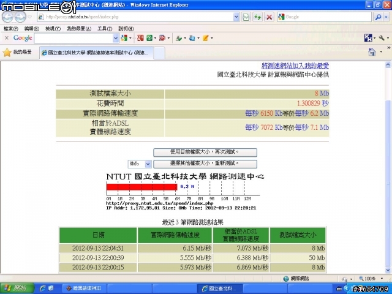
Task: Open the red popup blocker icon
Action: 162,38
